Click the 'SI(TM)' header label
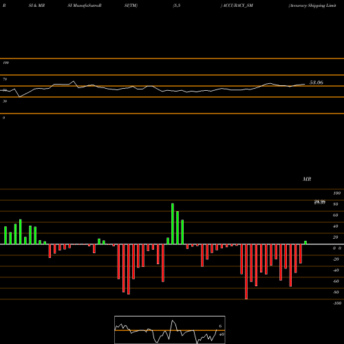This screenshot has width=344, height=344. (131, 6)
